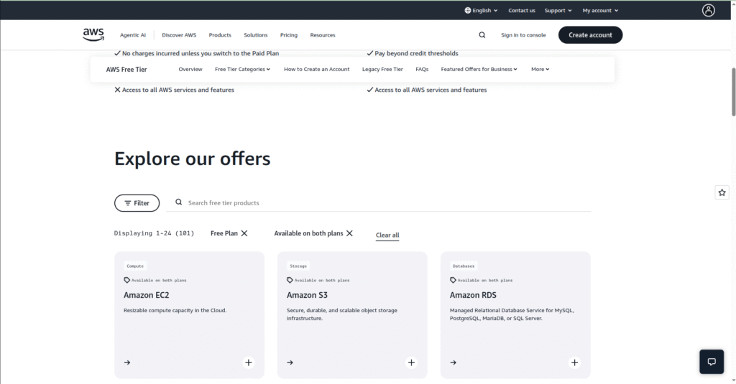Click the AWS Free Tier title
The width and height of the screenshot is (736, 384).
tap(126, 70)
